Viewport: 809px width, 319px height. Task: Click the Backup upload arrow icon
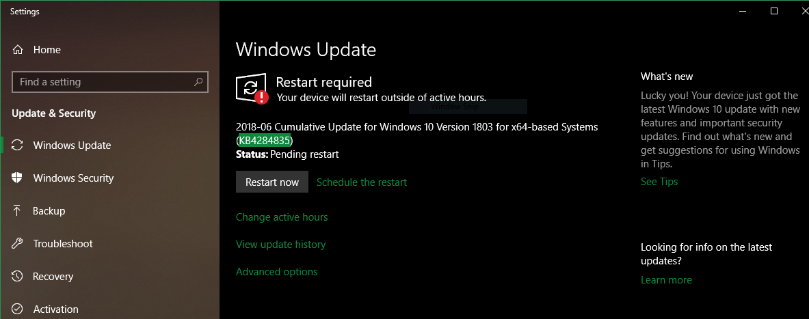[17, 211]
